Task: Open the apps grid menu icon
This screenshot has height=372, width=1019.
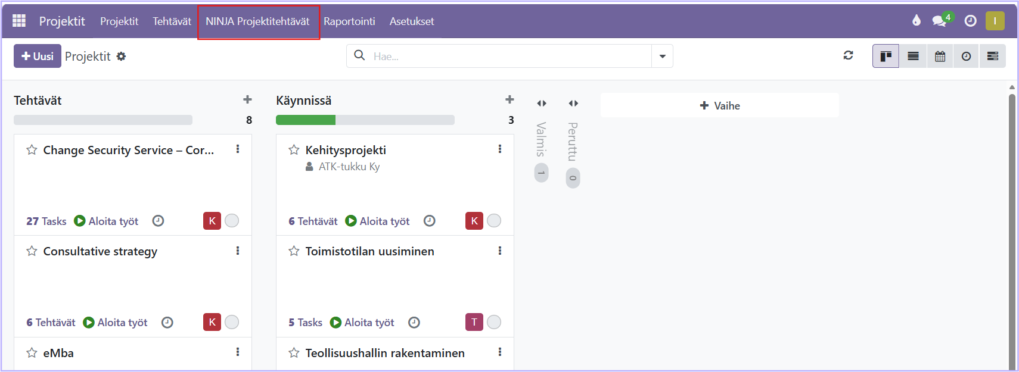Action: (x=19, y=21)
